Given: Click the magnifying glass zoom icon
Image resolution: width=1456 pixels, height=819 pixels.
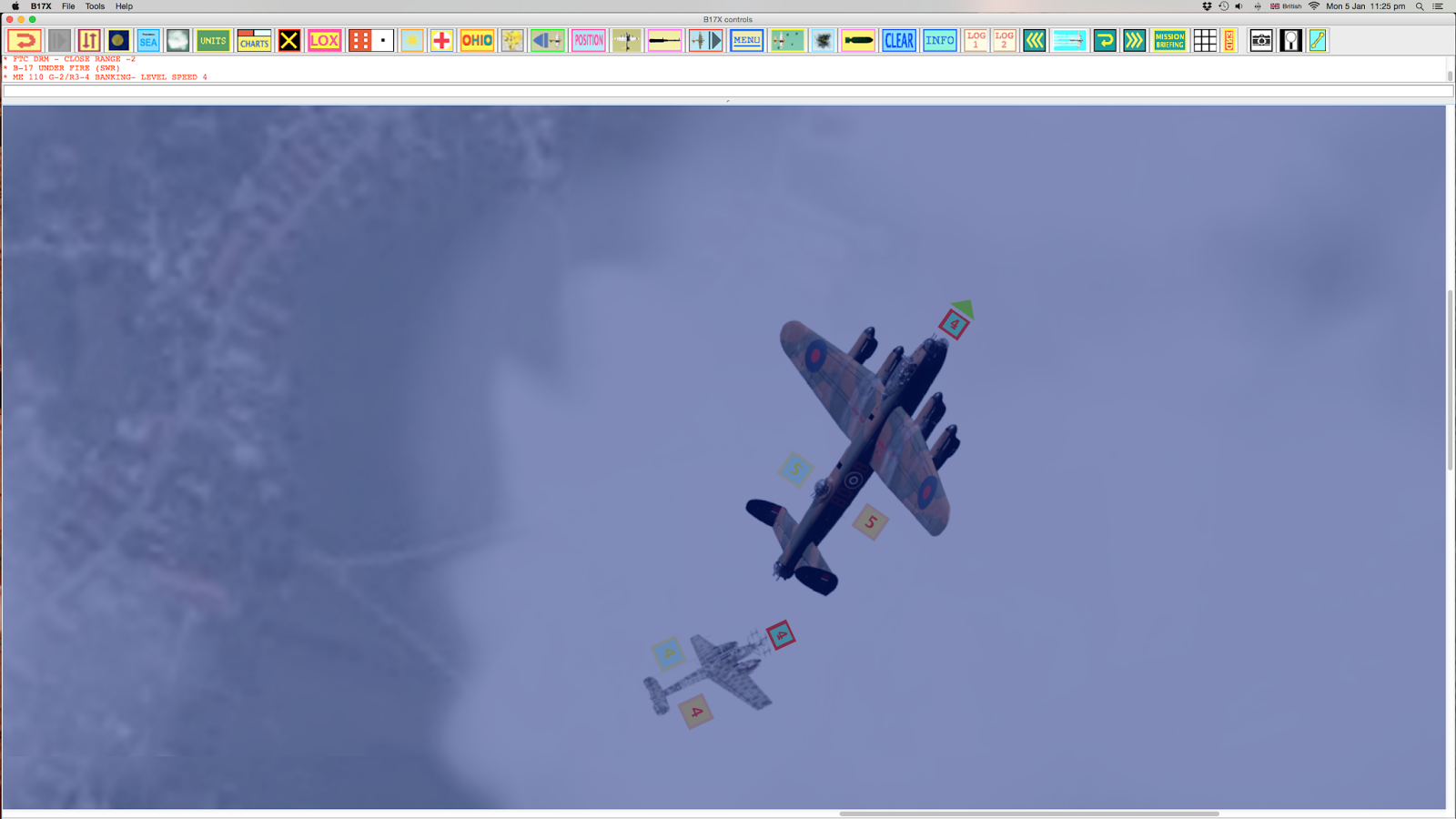Looking at the screenshot, I should tap(1291, 40).
